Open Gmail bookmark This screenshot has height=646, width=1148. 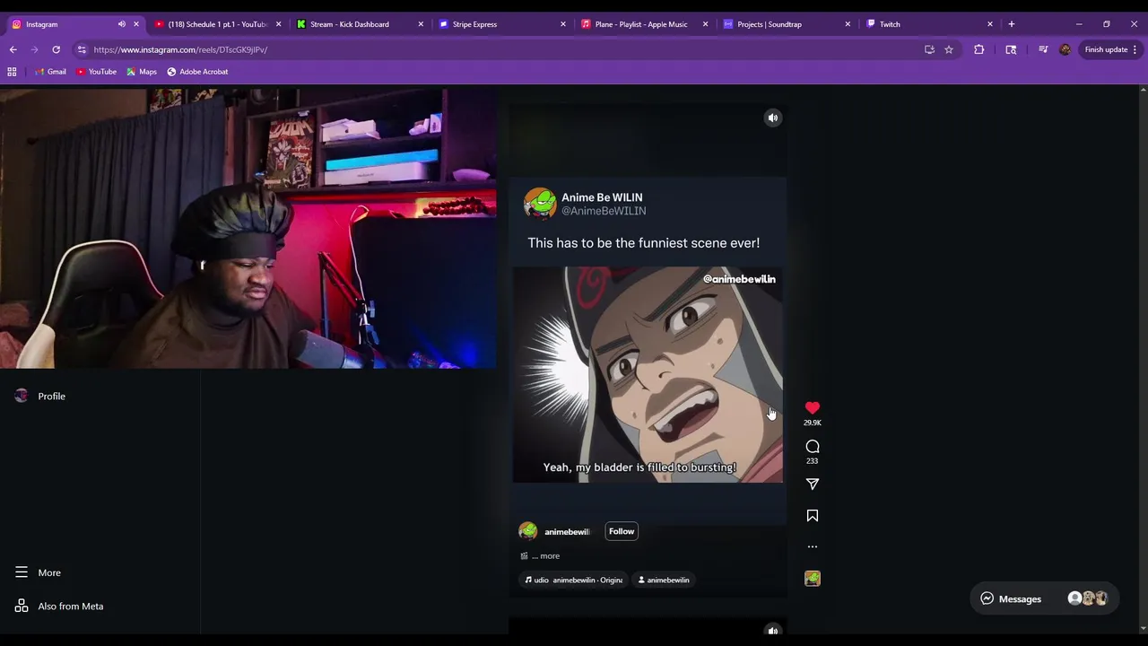[x=50, y=72]
